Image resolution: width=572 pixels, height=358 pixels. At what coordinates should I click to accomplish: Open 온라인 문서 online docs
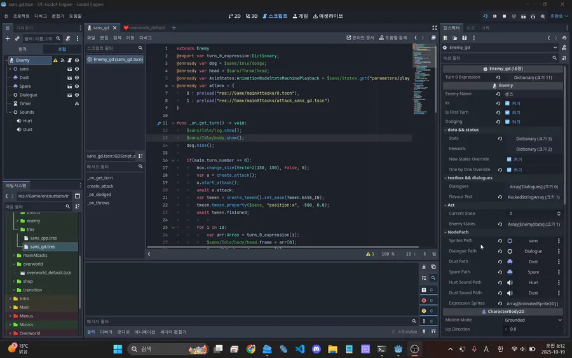(360, 38)
